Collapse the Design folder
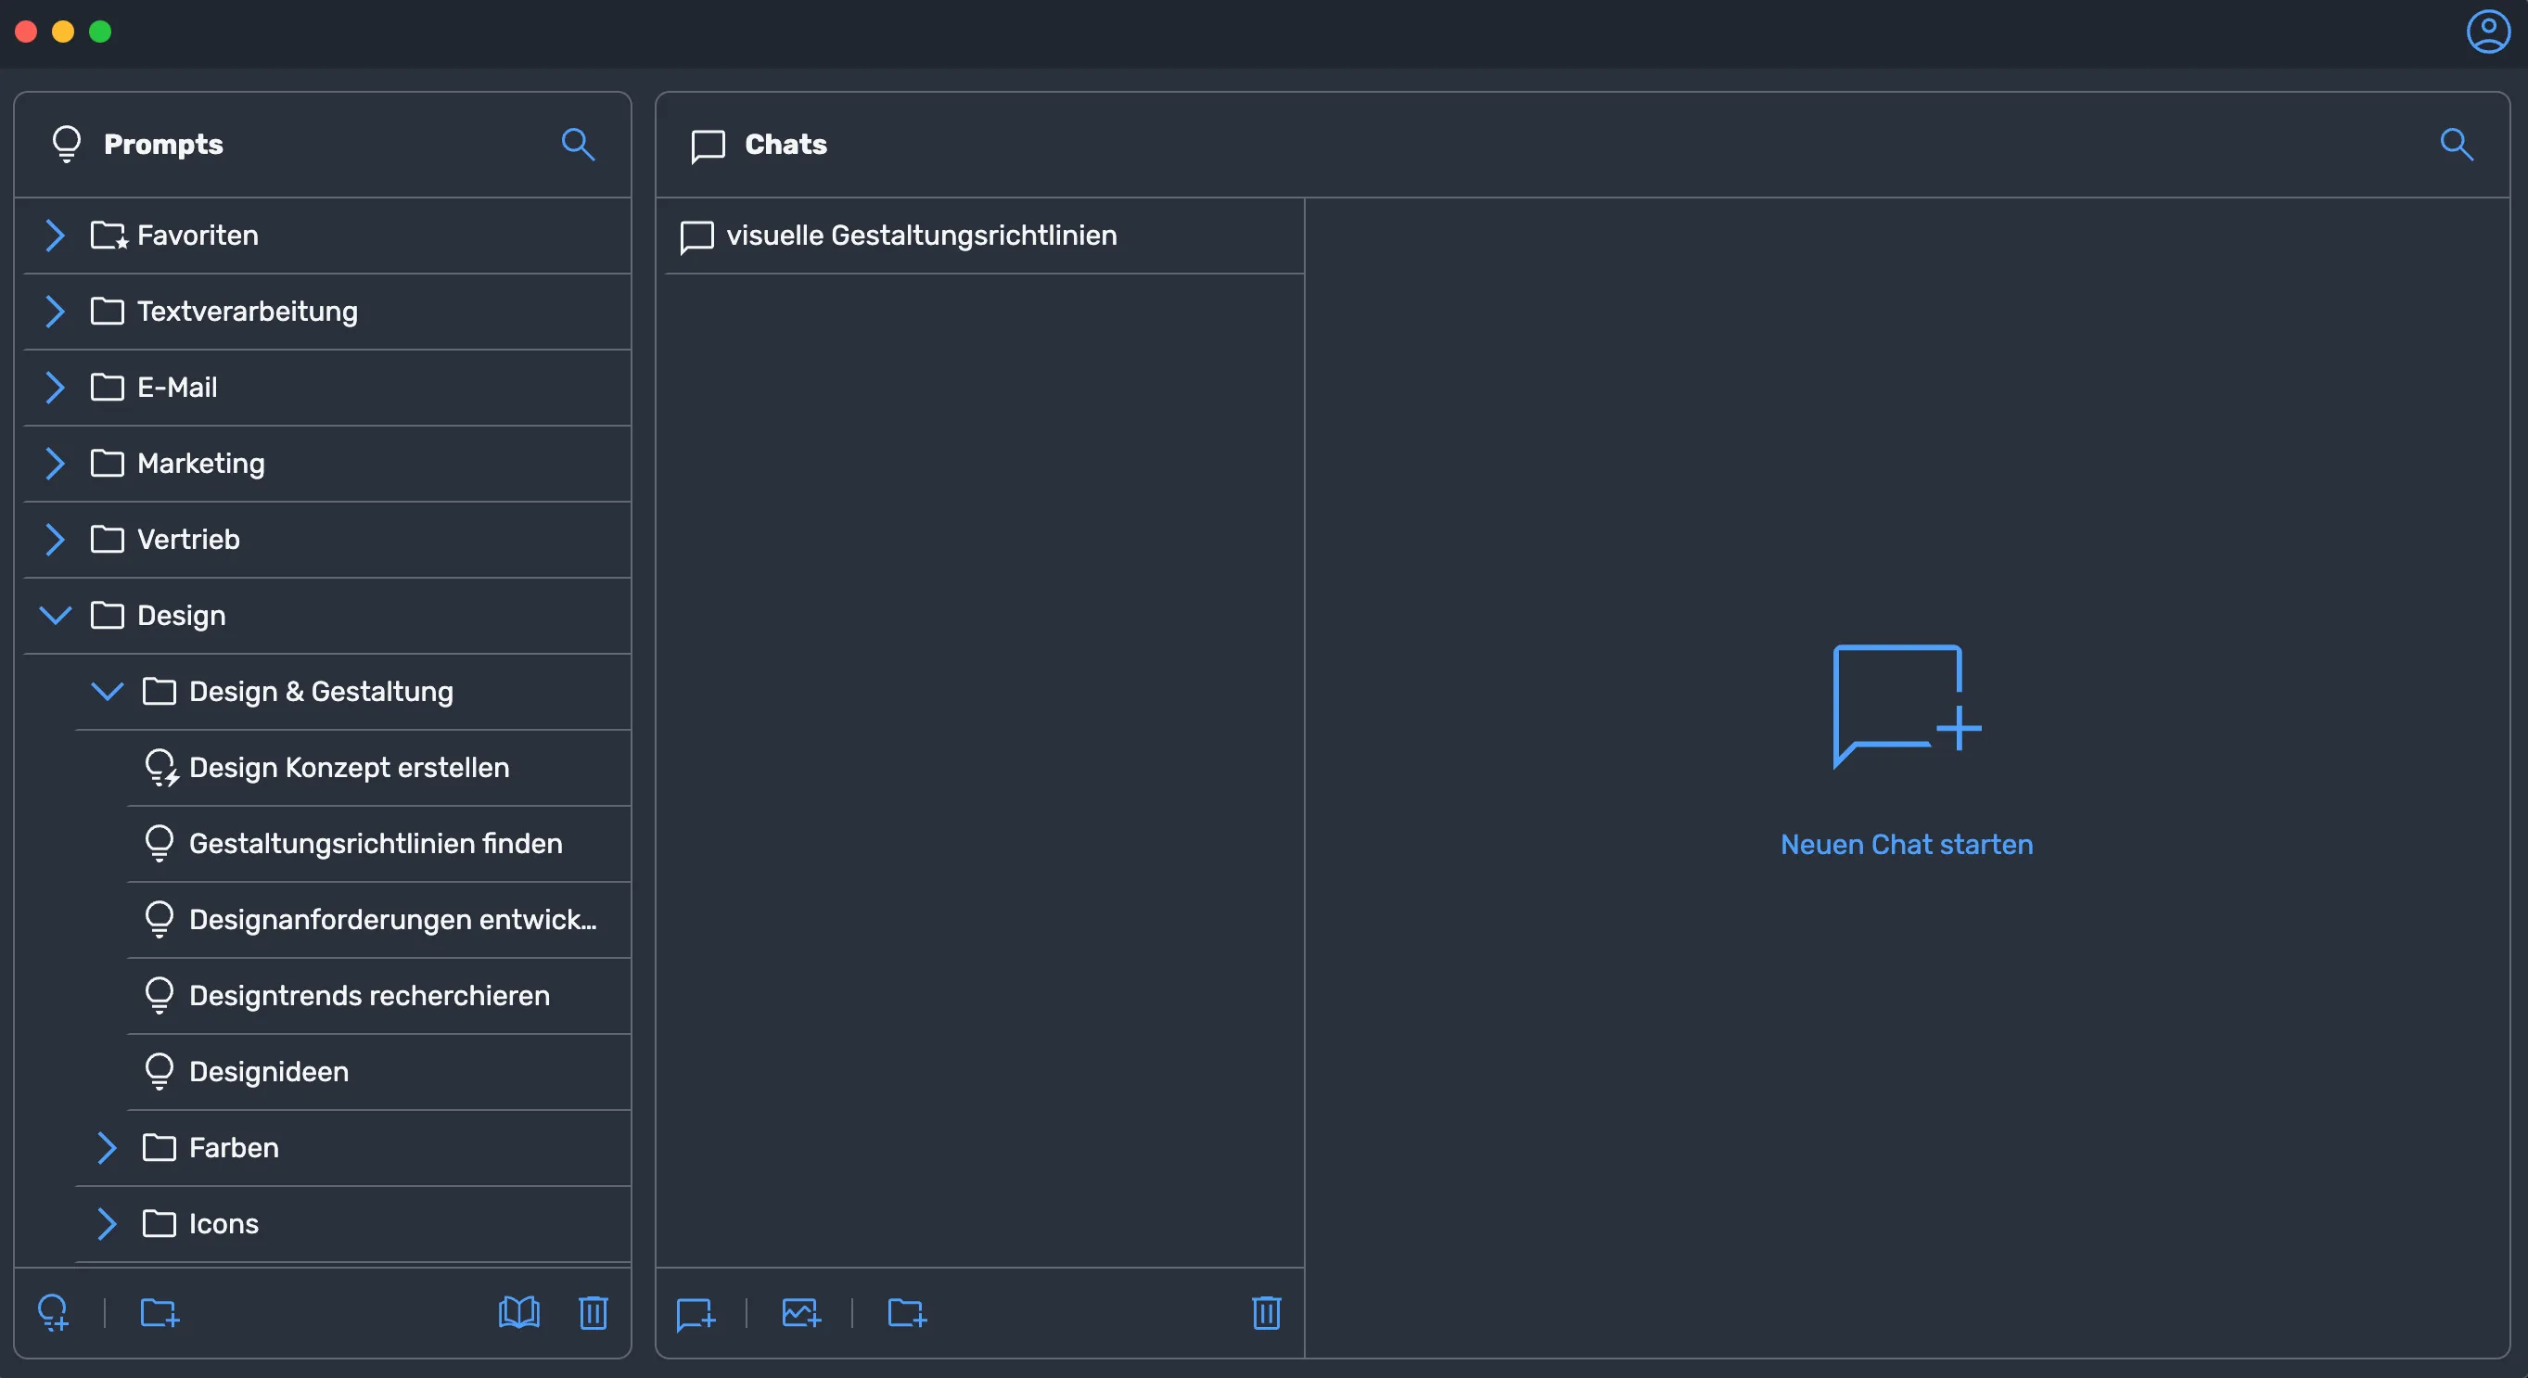 pos(55,616)
